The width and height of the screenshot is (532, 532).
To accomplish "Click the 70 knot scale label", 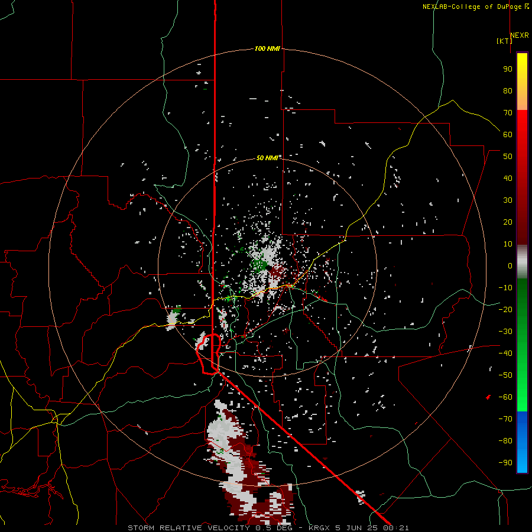I will (x=508, y=113).
